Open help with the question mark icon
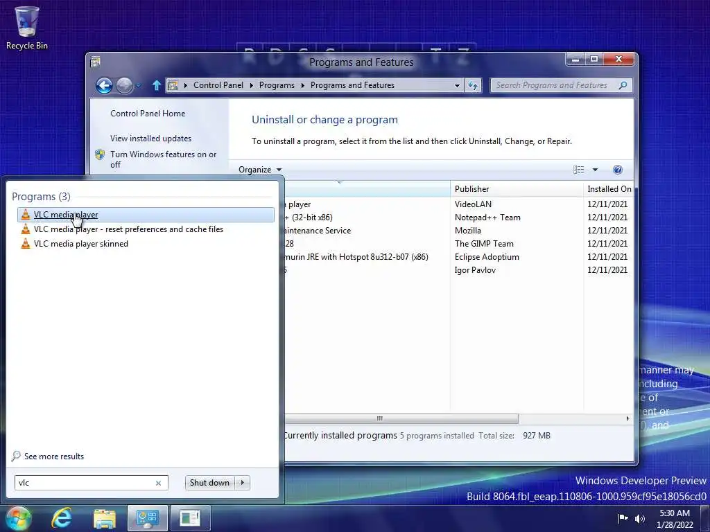This screenshot has height=532, width=710. (x=618, y=170)
